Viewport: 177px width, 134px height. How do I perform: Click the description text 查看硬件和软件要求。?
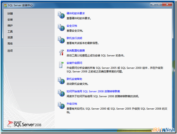click(79, 18)
